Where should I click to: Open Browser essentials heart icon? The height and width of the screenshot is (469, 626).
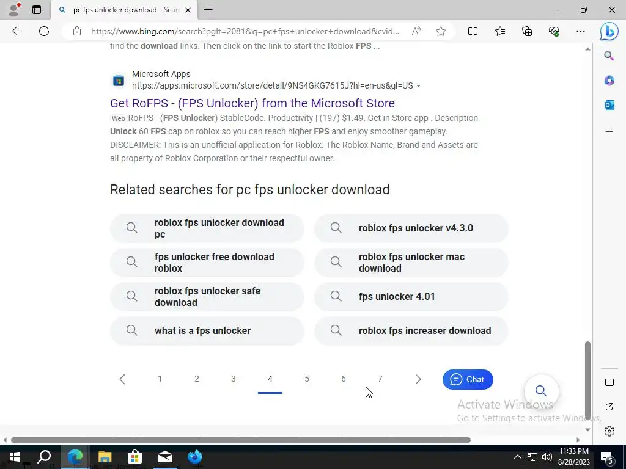click(554, 31)
